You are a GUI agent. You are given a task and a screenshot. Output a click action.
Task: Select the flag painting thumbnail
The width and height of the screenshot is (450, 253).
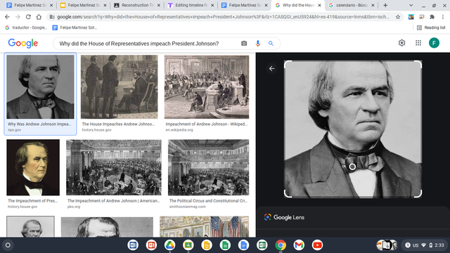[x=205, y=226]
